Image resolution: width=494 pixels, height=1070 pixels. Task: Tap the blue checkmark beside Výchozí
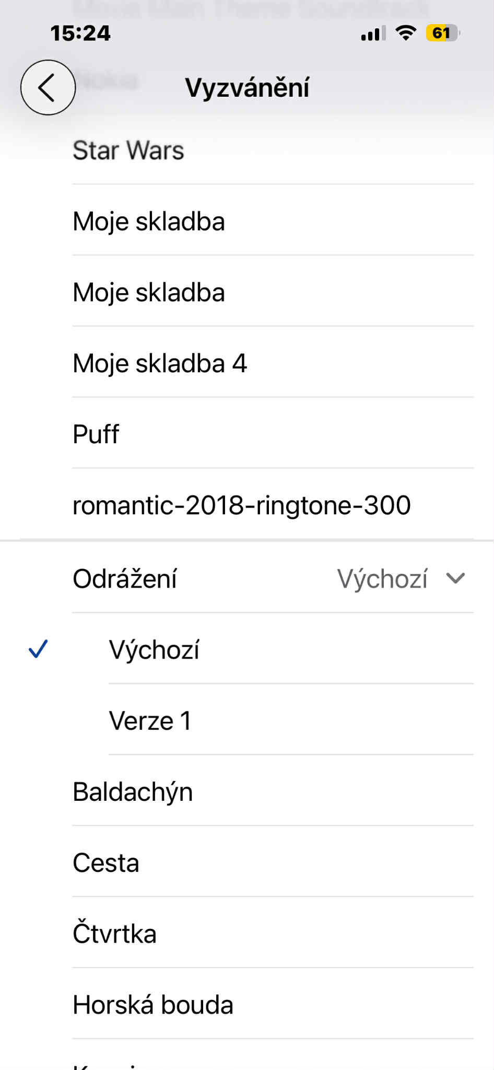(x=38, y=649)
